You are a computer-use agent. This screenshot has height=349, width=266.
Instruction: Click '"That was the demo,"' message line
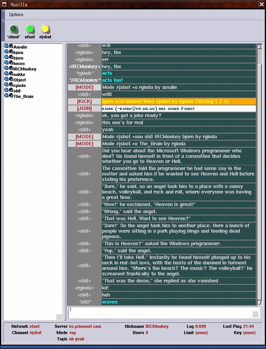click(179, 281)
